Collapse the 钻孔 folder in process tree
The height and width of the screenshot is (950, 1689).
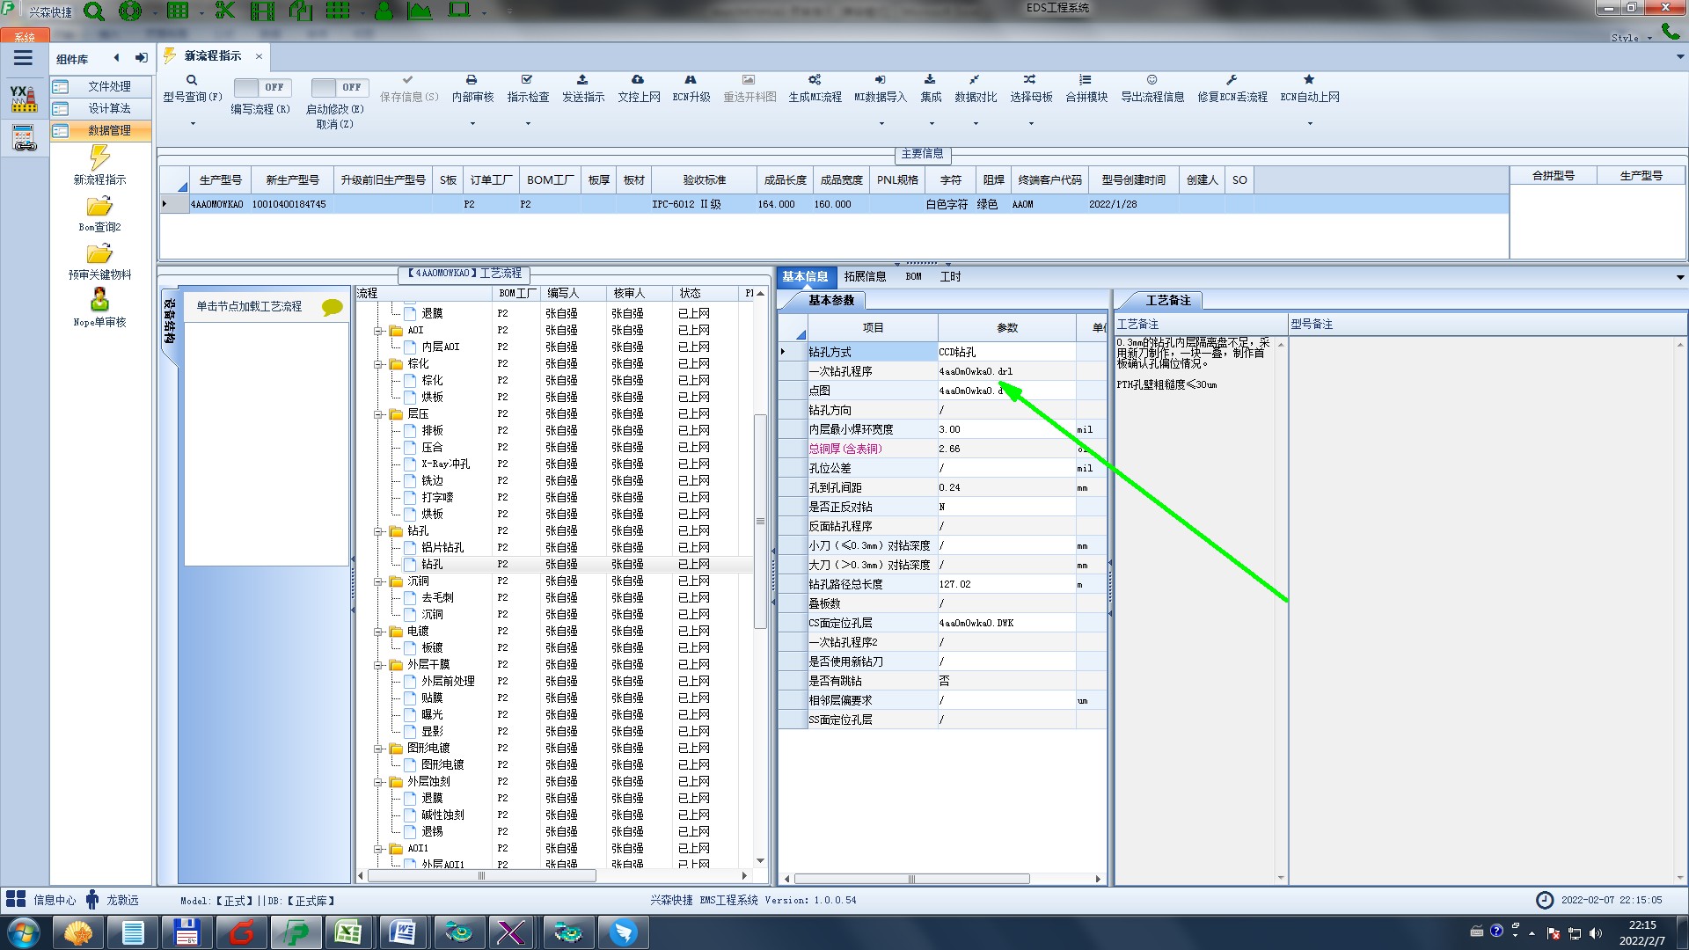[378, 531]
